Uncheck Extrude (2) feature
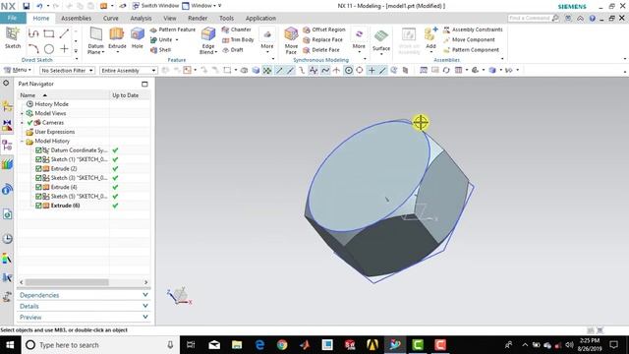 [38, 168]
